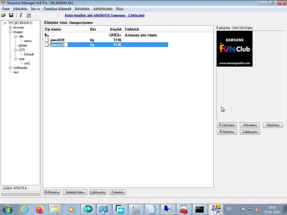Open the last menu 'Ïîìîùü'
The height and width of the screenshot is (215, 287).
coord(120,9)
